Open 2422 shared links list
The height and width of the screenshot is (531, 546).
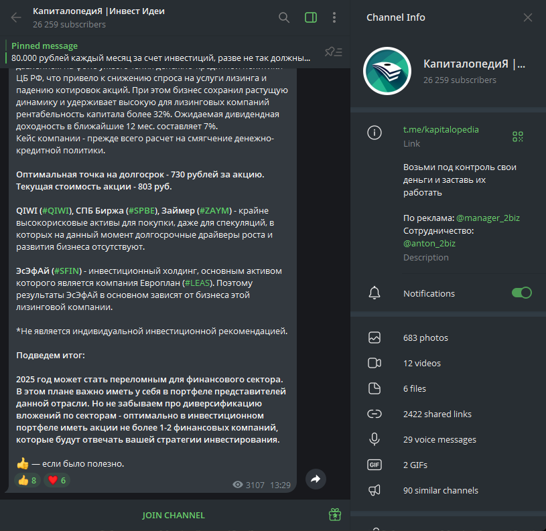[x=448, y=414]
